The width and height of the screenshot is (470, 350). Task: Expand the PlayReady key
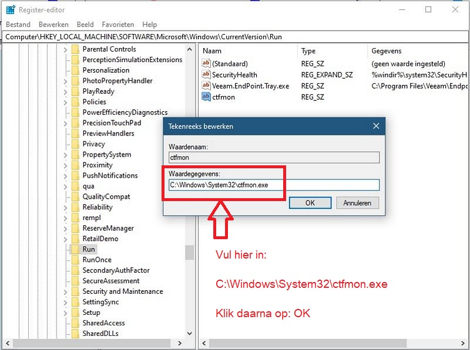65,91
